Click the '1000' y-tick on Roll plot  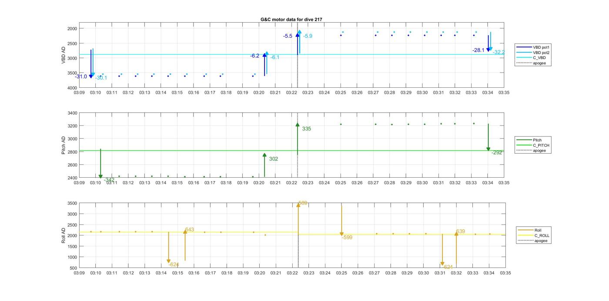pos(72,257)
